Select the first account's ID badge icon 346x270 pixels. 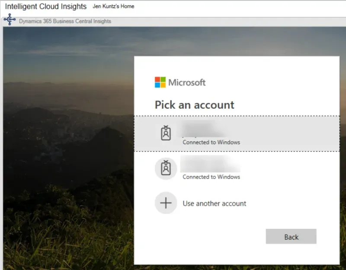pos(166,133)
